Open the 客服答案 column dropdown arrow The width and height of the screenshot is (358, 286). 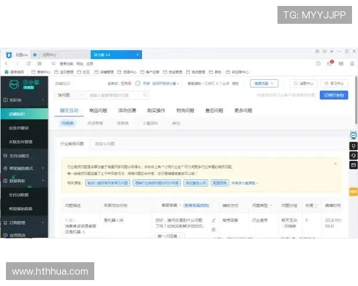[x=180, y=206]
